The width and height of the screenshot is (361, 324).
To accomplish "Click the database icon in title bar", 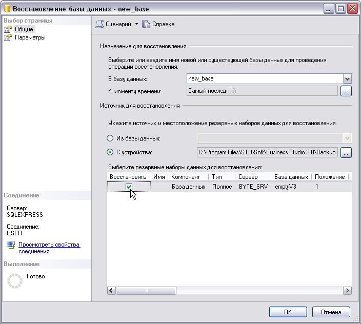I will 7,9.
